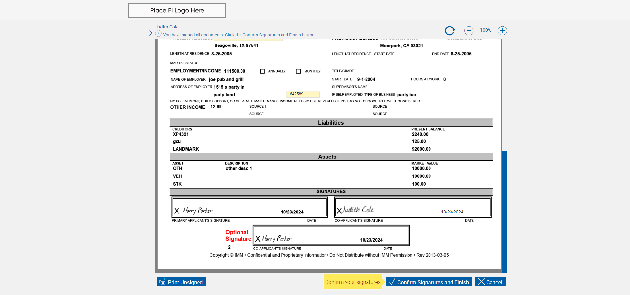Click the Confirm your signatures yellow tooltip

pos(353,282)
